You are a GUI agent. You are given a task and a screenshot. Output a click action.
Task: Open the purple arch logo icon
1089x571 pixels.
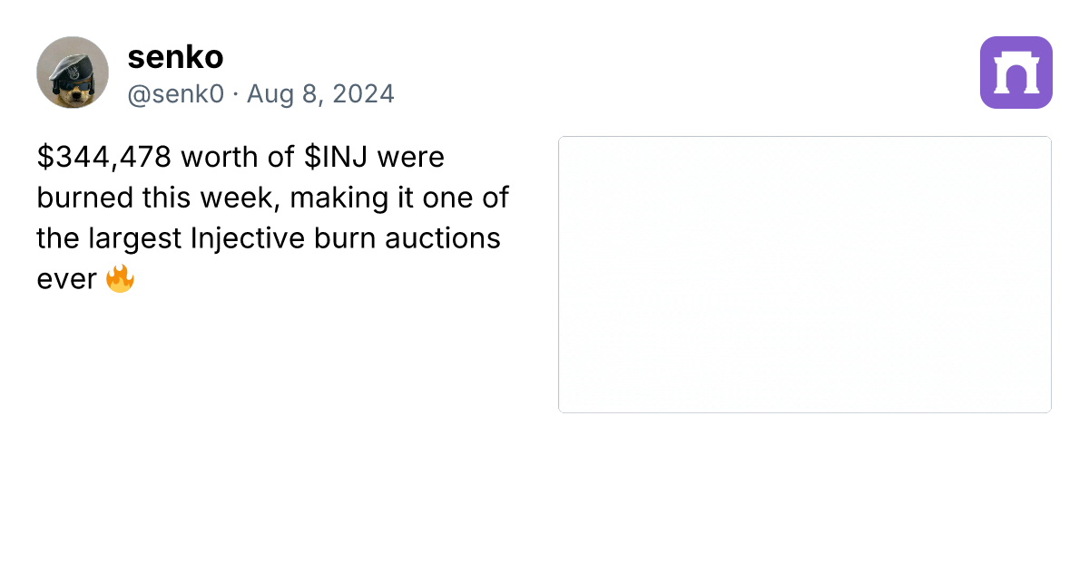[1016, 73]
